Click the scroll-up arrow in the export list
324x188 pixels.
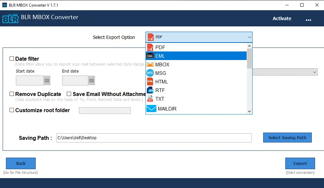point(249,46)
